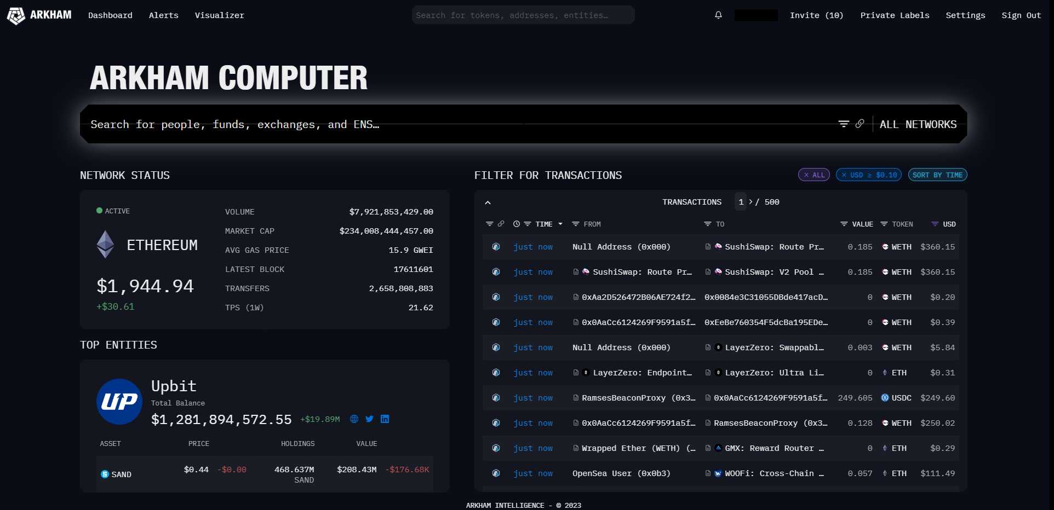Open the TO column filter icon
Image resolution: width=1054 pixels, height=510 pixels.
(x=707, y=224)
